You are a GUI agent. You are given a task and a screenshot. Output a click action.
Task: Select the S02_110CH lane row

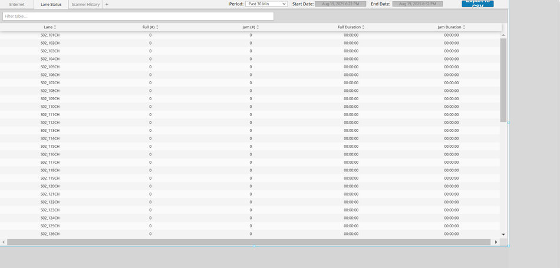pyautogui.click(x=50, y=107)
